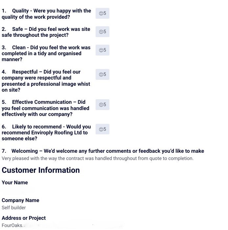228x230 pixels.
Task: Select the smiley 5 rating beside Respectful question
Action: pos(103,75)
